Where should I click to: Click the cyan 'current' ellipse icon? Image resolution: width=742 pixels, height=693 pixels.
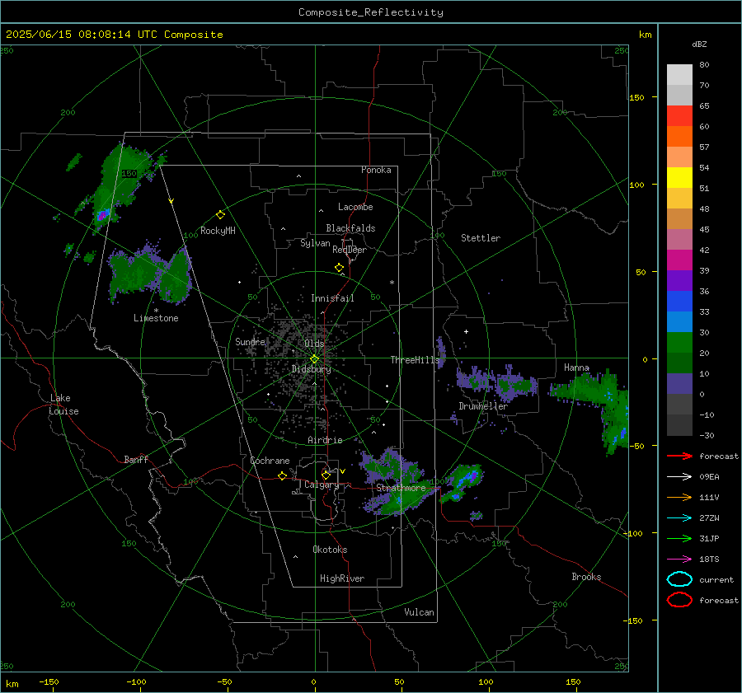point(679,579)
